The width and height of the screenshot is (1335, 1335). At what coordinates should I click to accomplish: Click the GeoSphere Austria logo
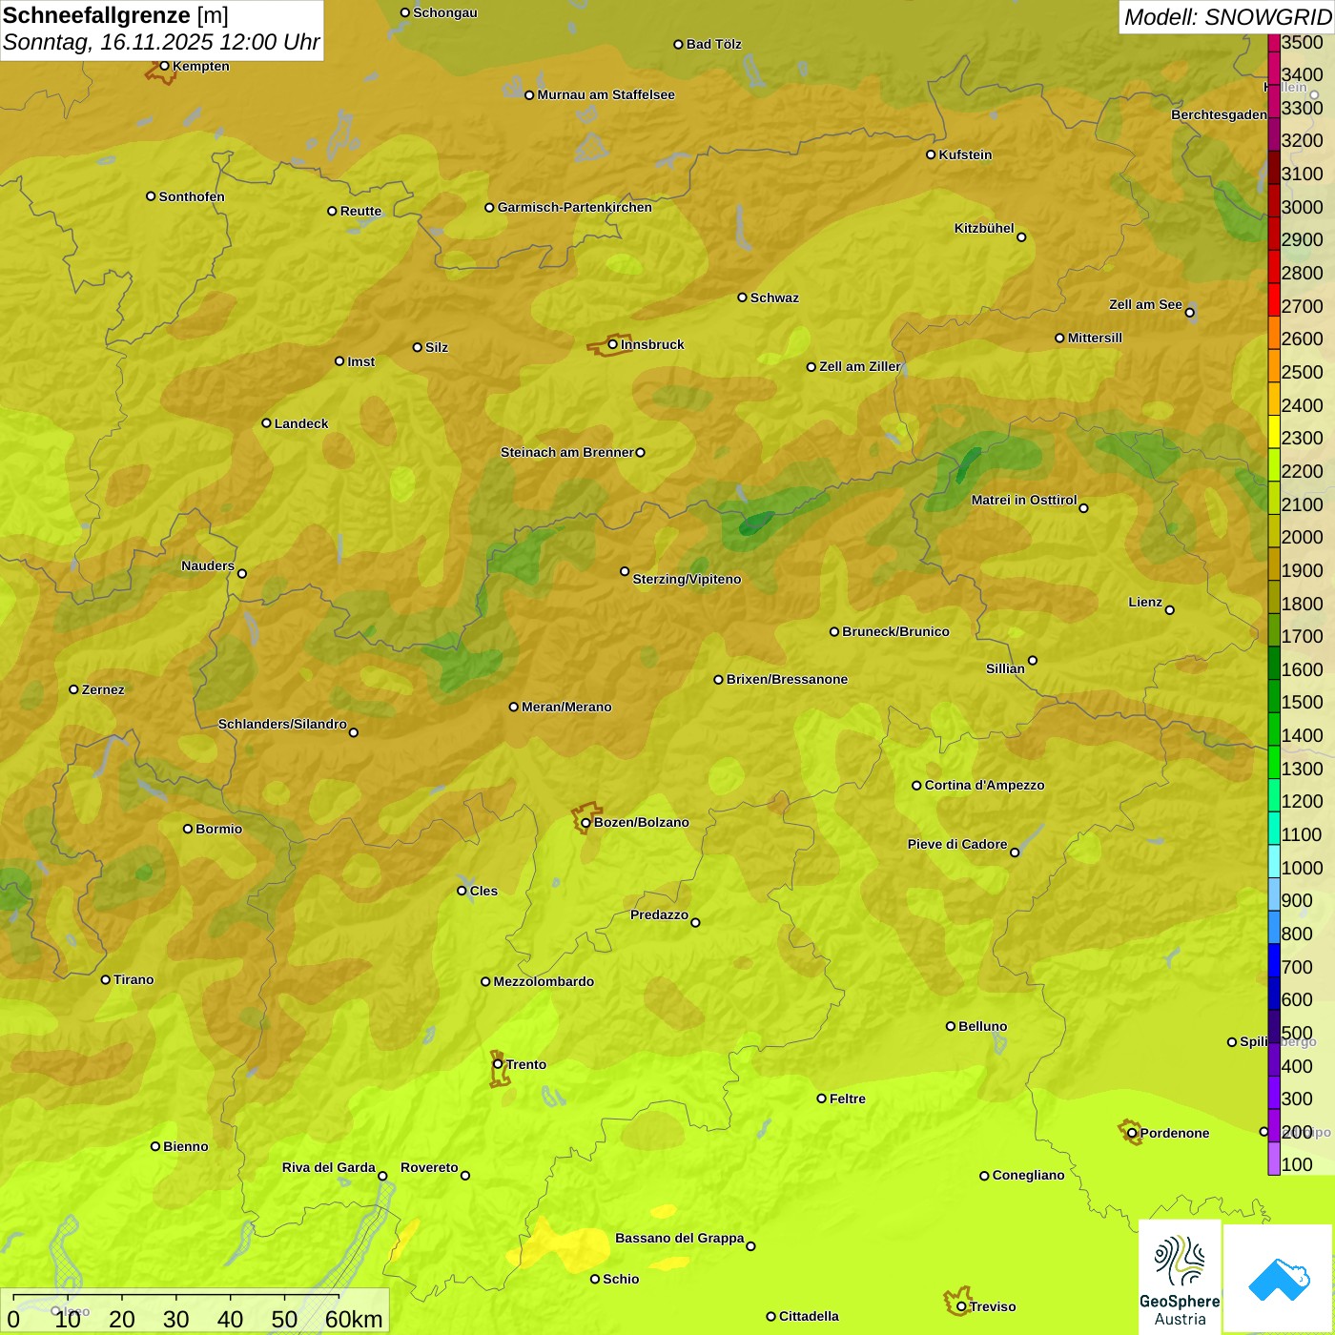coord(1180,1277)
